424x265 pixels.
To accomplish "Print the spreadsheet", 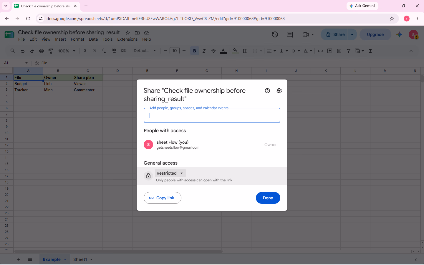I will pos(42,51).
